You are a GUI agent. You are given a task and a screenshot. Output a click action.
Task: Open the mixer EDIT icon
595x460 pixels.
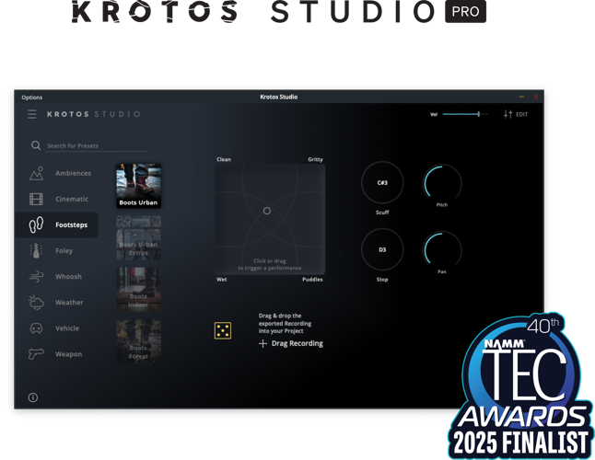[x=508, y=114]
